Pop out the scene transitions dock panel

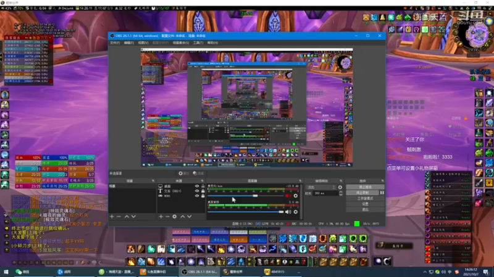tap(341, 181)
